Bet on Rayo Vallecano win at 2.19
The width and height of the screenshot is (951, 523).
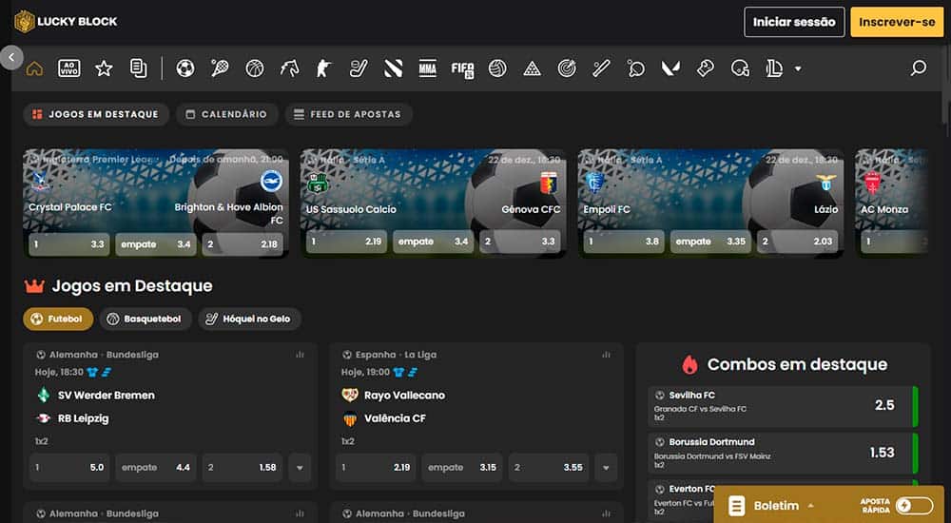[x=376, y=468]
